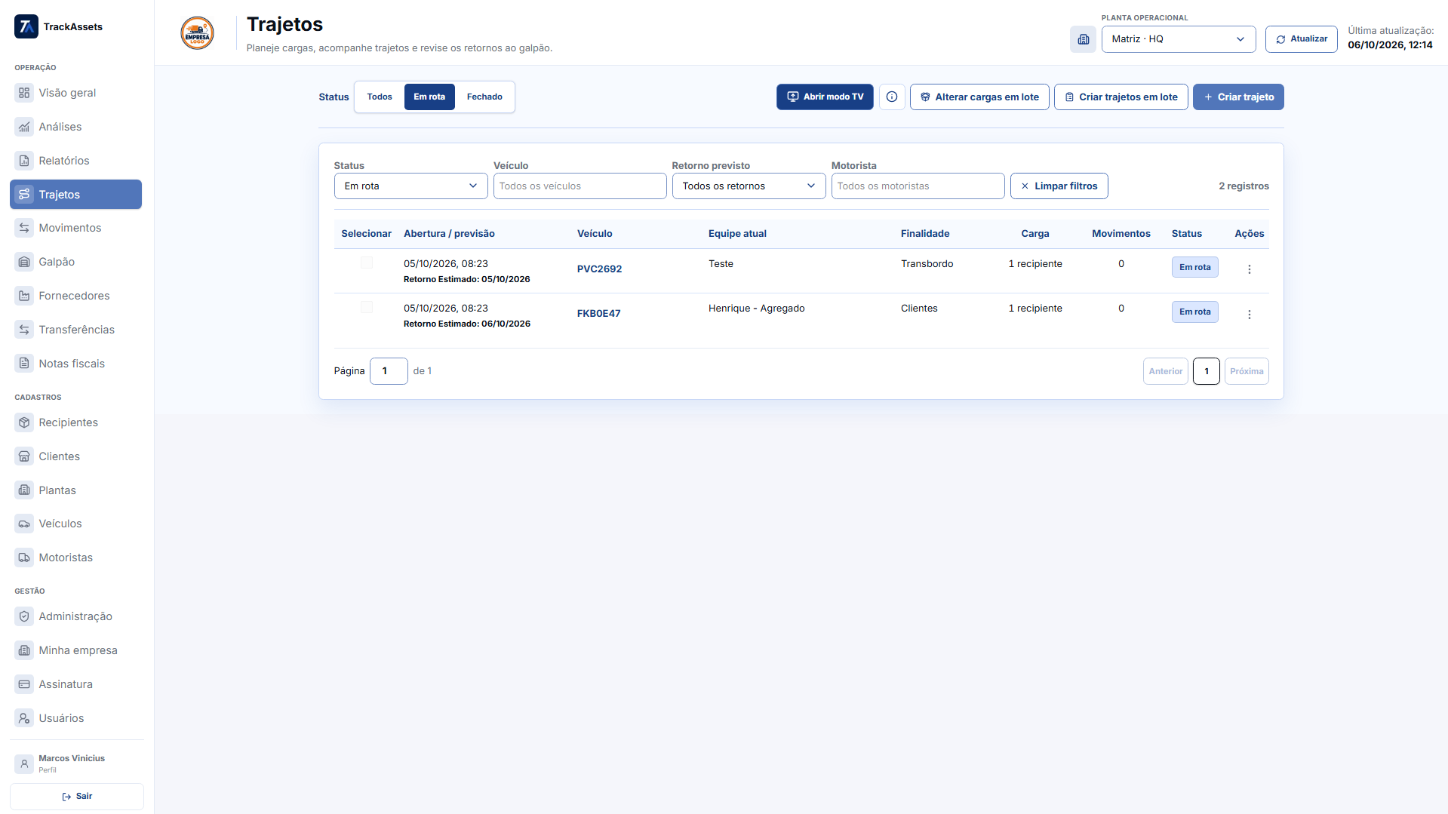Expand the Status filter dropdown
1448x814 pixels.
[410, 186]
